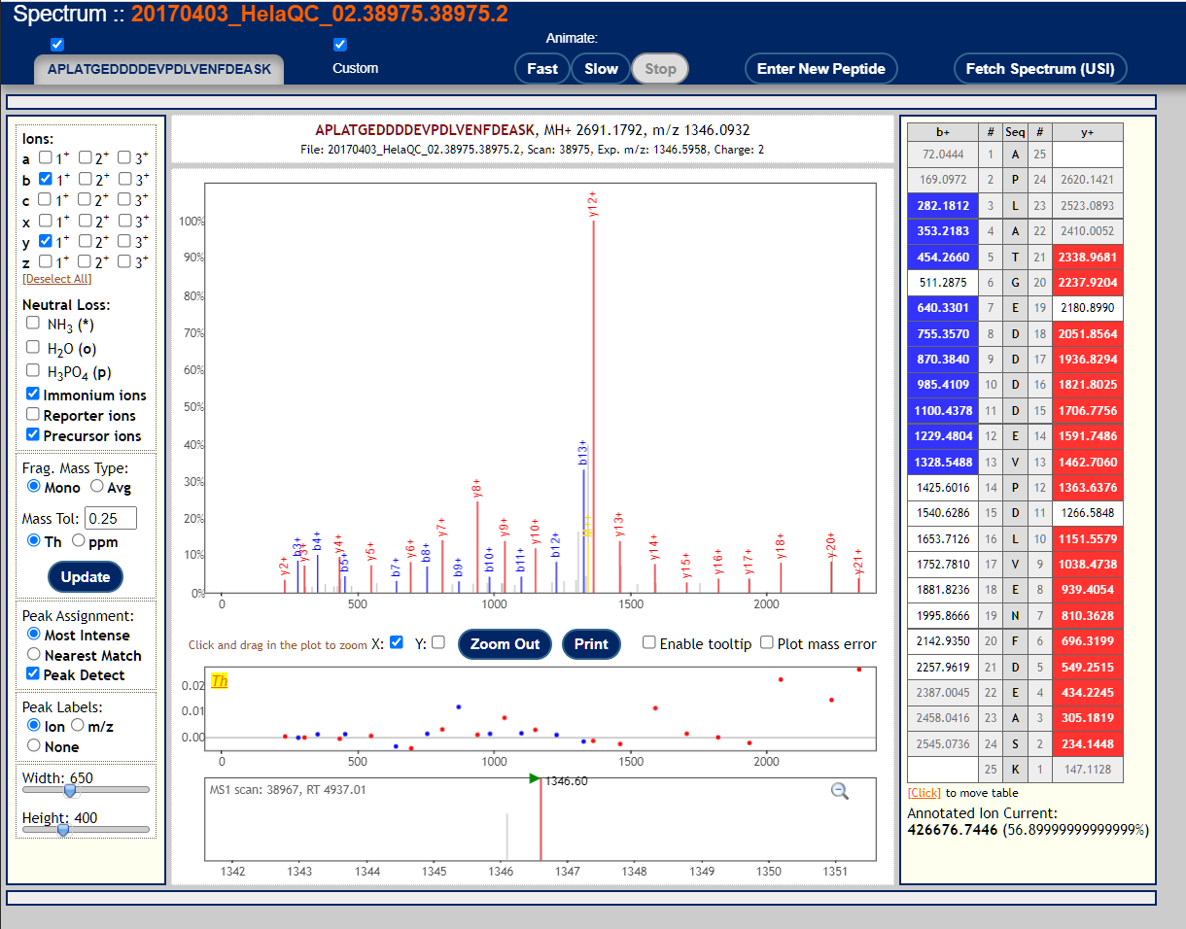The width and height of the screenshot is (1186, 929).
Task: Uncheck Precursor ions checkbox
Action: click(34, 434)
